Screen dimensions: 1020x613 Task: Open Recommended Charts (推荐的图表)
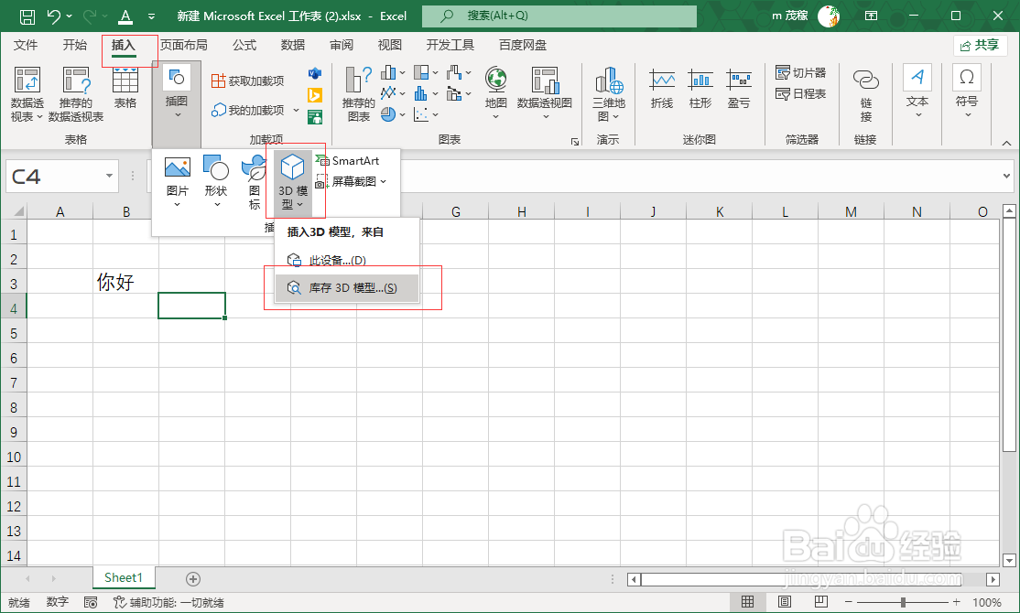pyautogui.click(x=358, y=95)
